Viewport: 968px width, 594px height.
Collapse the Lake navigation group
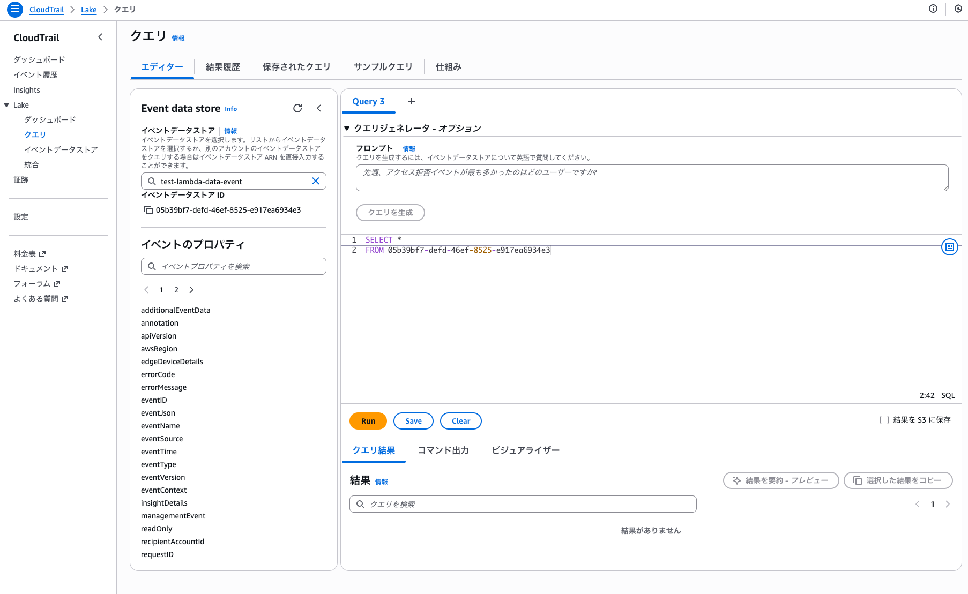click(6, 105)
